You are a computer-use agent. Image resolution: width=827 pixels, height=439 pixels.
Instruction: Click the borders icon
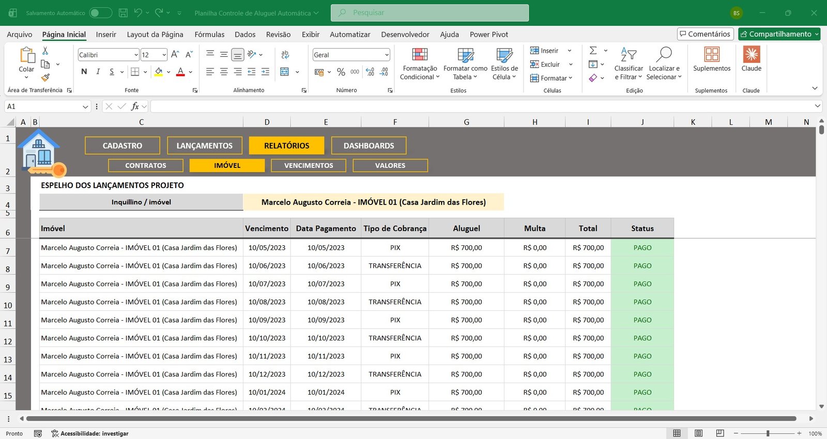[x=135, y=72]
